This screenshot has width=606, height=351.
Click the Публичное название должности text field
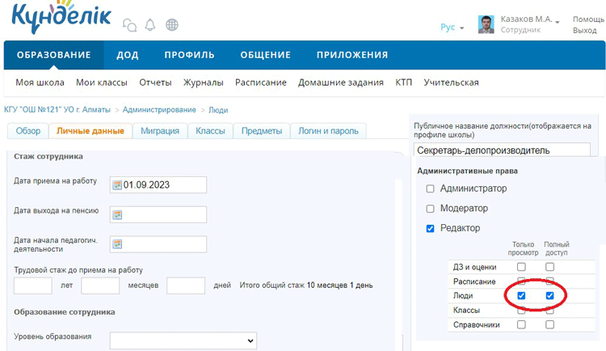(x=502, y=150)
